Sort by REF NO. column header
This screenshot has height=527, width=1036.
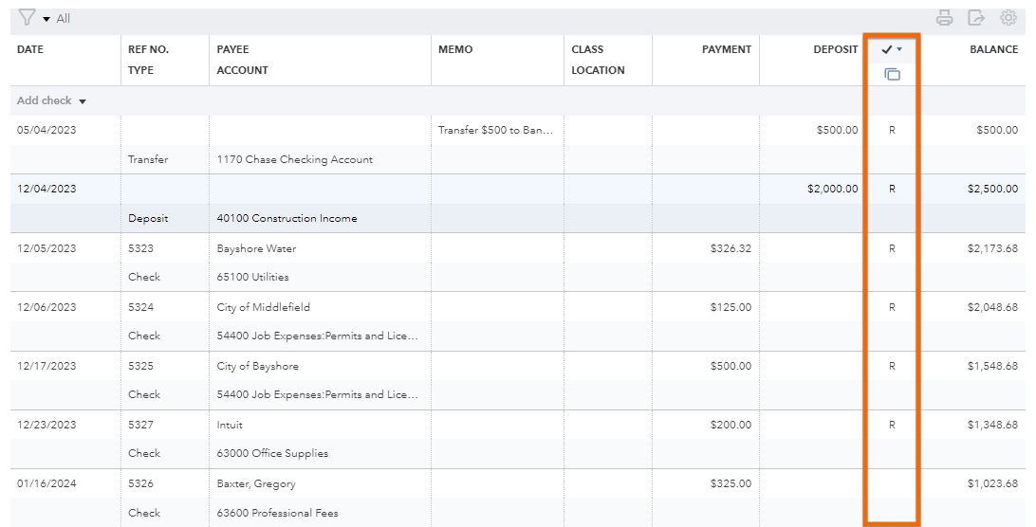point(148,49)
